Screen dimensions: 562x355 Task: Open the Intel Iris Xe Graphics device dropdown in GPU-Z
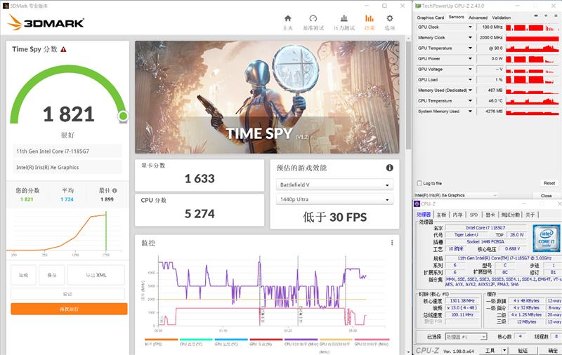[x=455, y=196]
